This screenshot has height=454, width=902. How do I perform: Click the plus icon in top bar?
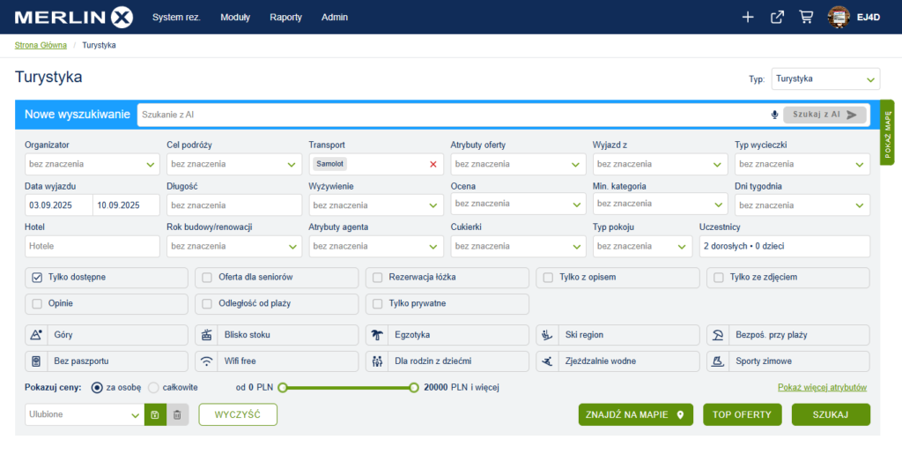748,17
